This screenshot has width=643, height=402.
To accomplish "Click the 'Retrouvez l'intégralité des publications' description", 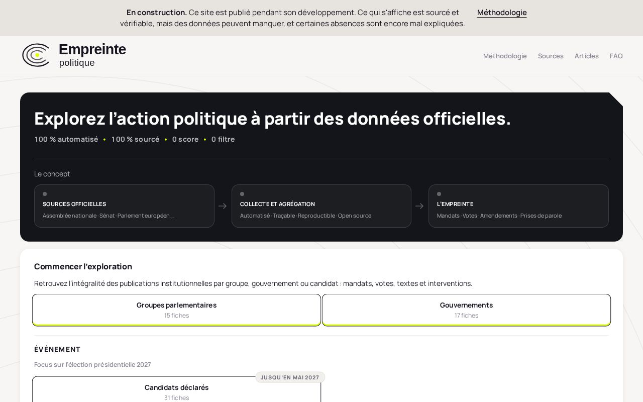I will point(253,283).
